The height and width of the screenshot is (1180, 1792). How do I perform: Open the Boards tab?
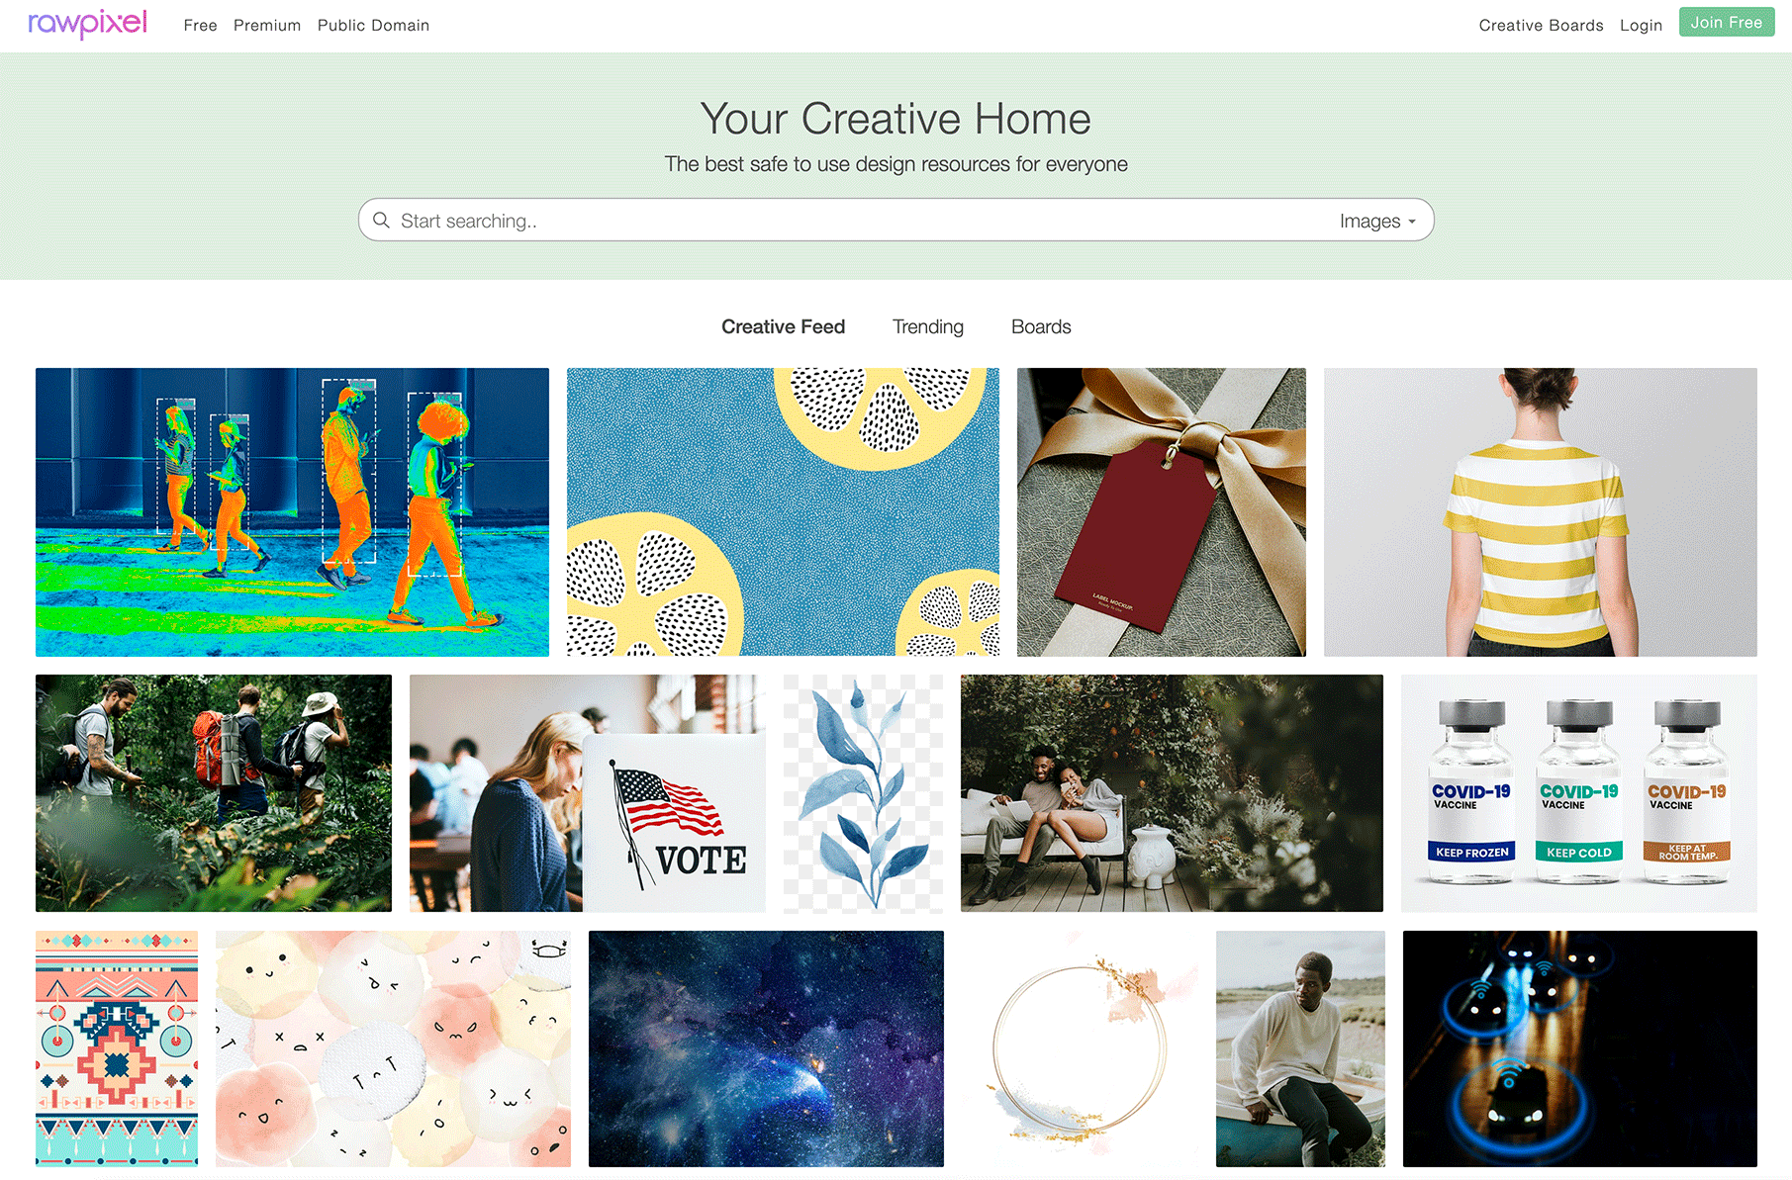click(1041, 326)
